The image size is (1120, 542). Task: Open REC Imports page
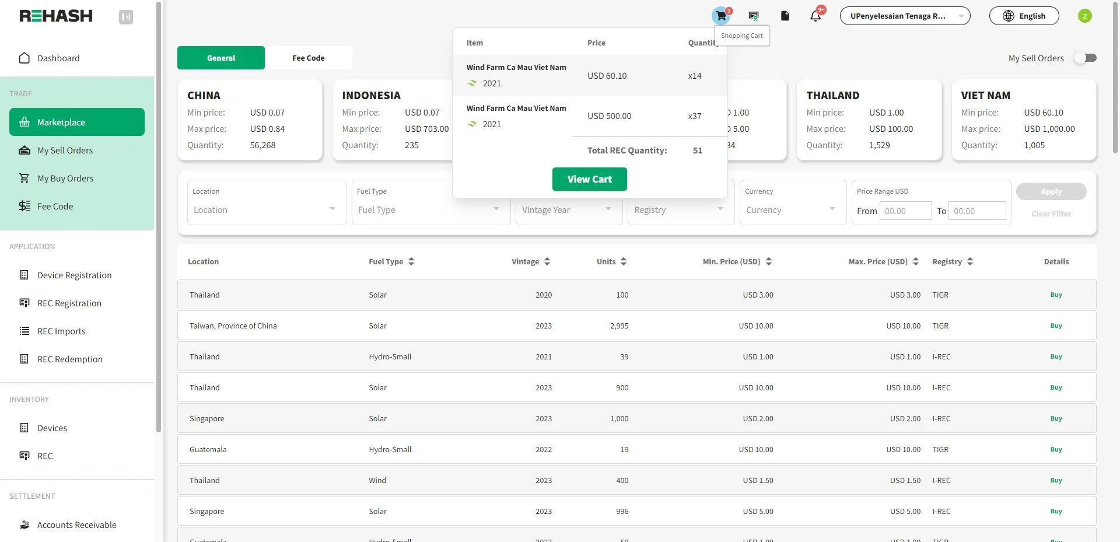pyautogui.click(x=77, y=331)
